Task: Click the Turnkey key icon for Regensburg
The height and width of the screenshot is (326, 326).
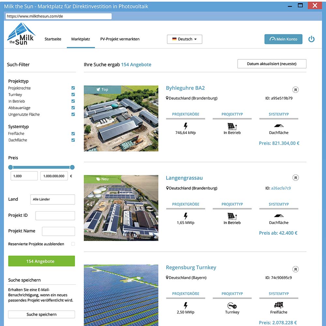Action: [232, 306]
